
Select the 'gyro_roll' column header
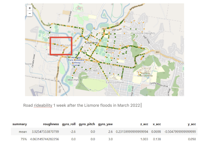[69, 124]
